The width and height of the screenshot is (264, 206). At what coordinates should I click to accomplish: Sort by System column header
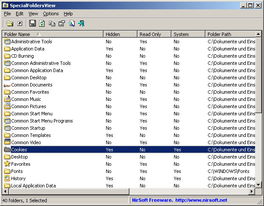tap(188, 34)
